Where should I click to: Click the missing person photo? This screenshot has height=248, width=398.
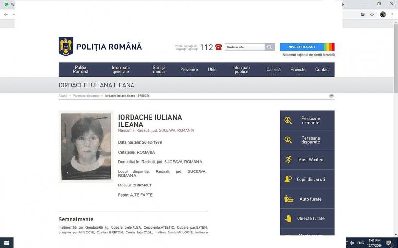point(86,146)
